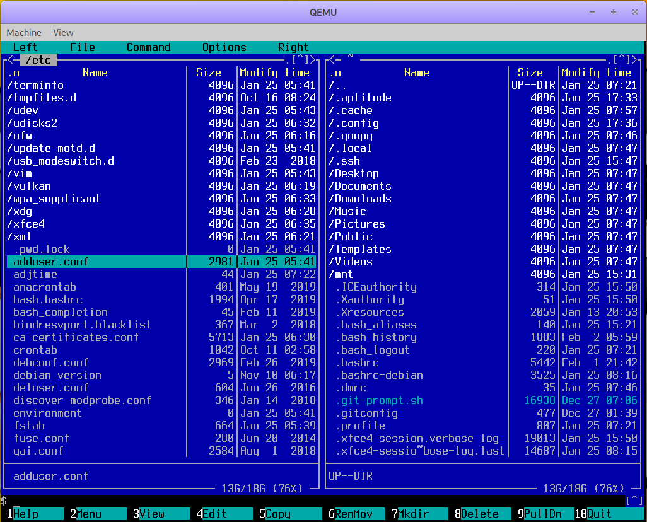647x522 pixels.
Task: Open the Options menu
Action: (x=224, y=47)
